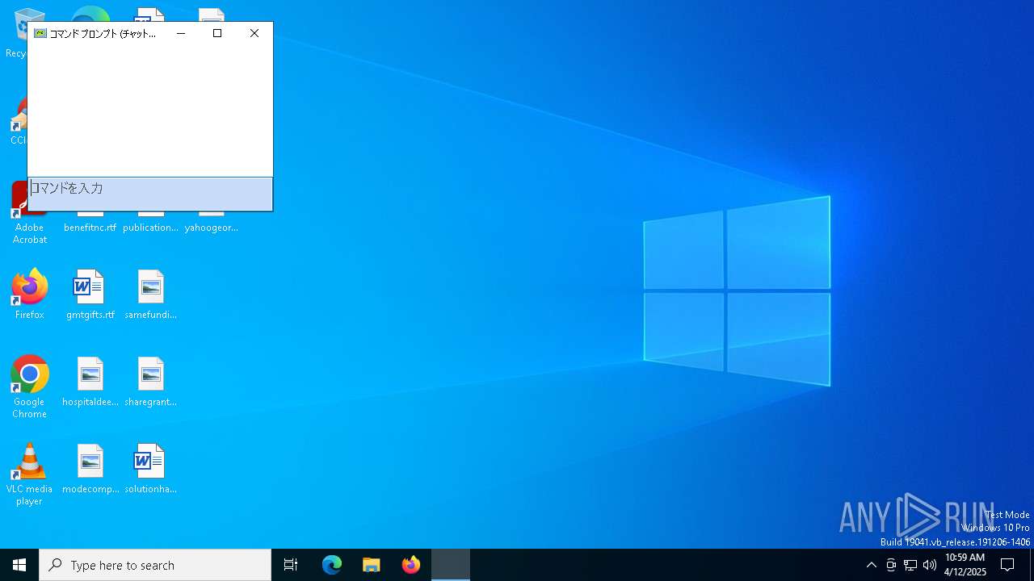Screen dimensions: 1034x581
Task: Close the コマンドプロンプト window
Action: coord(254,33)
